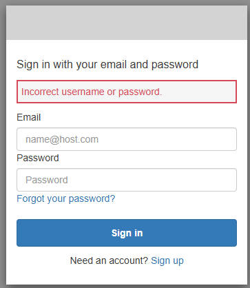Click the gray header banner
Screen dimensions: 250x288
[x=127, y=23]
